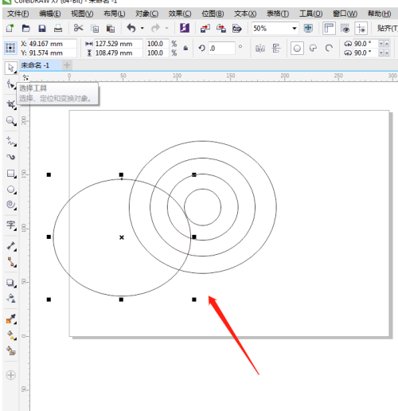Screen dimensions: 398x411
Task: Click the Save icon in toolbar
Action: (x=42, y=28)
